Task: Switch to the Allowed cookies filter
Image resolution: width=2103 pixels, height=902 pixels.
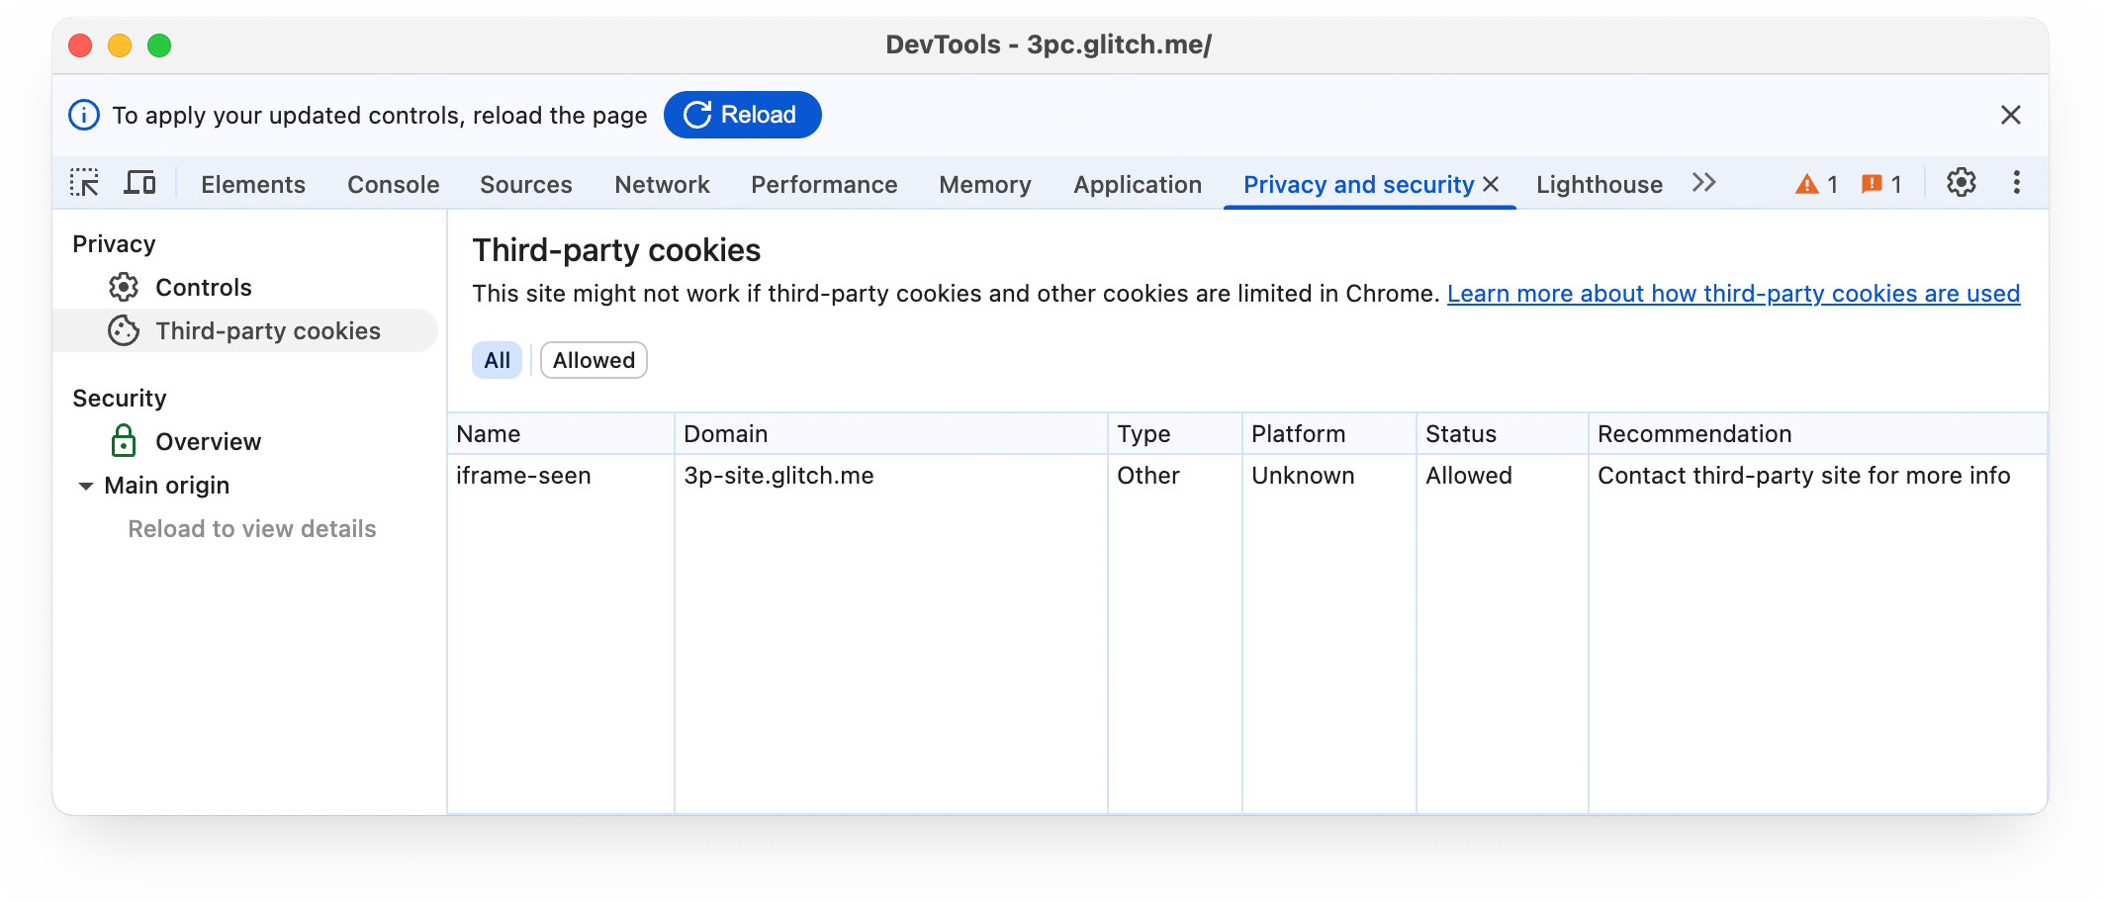Action: click(593, 360)
